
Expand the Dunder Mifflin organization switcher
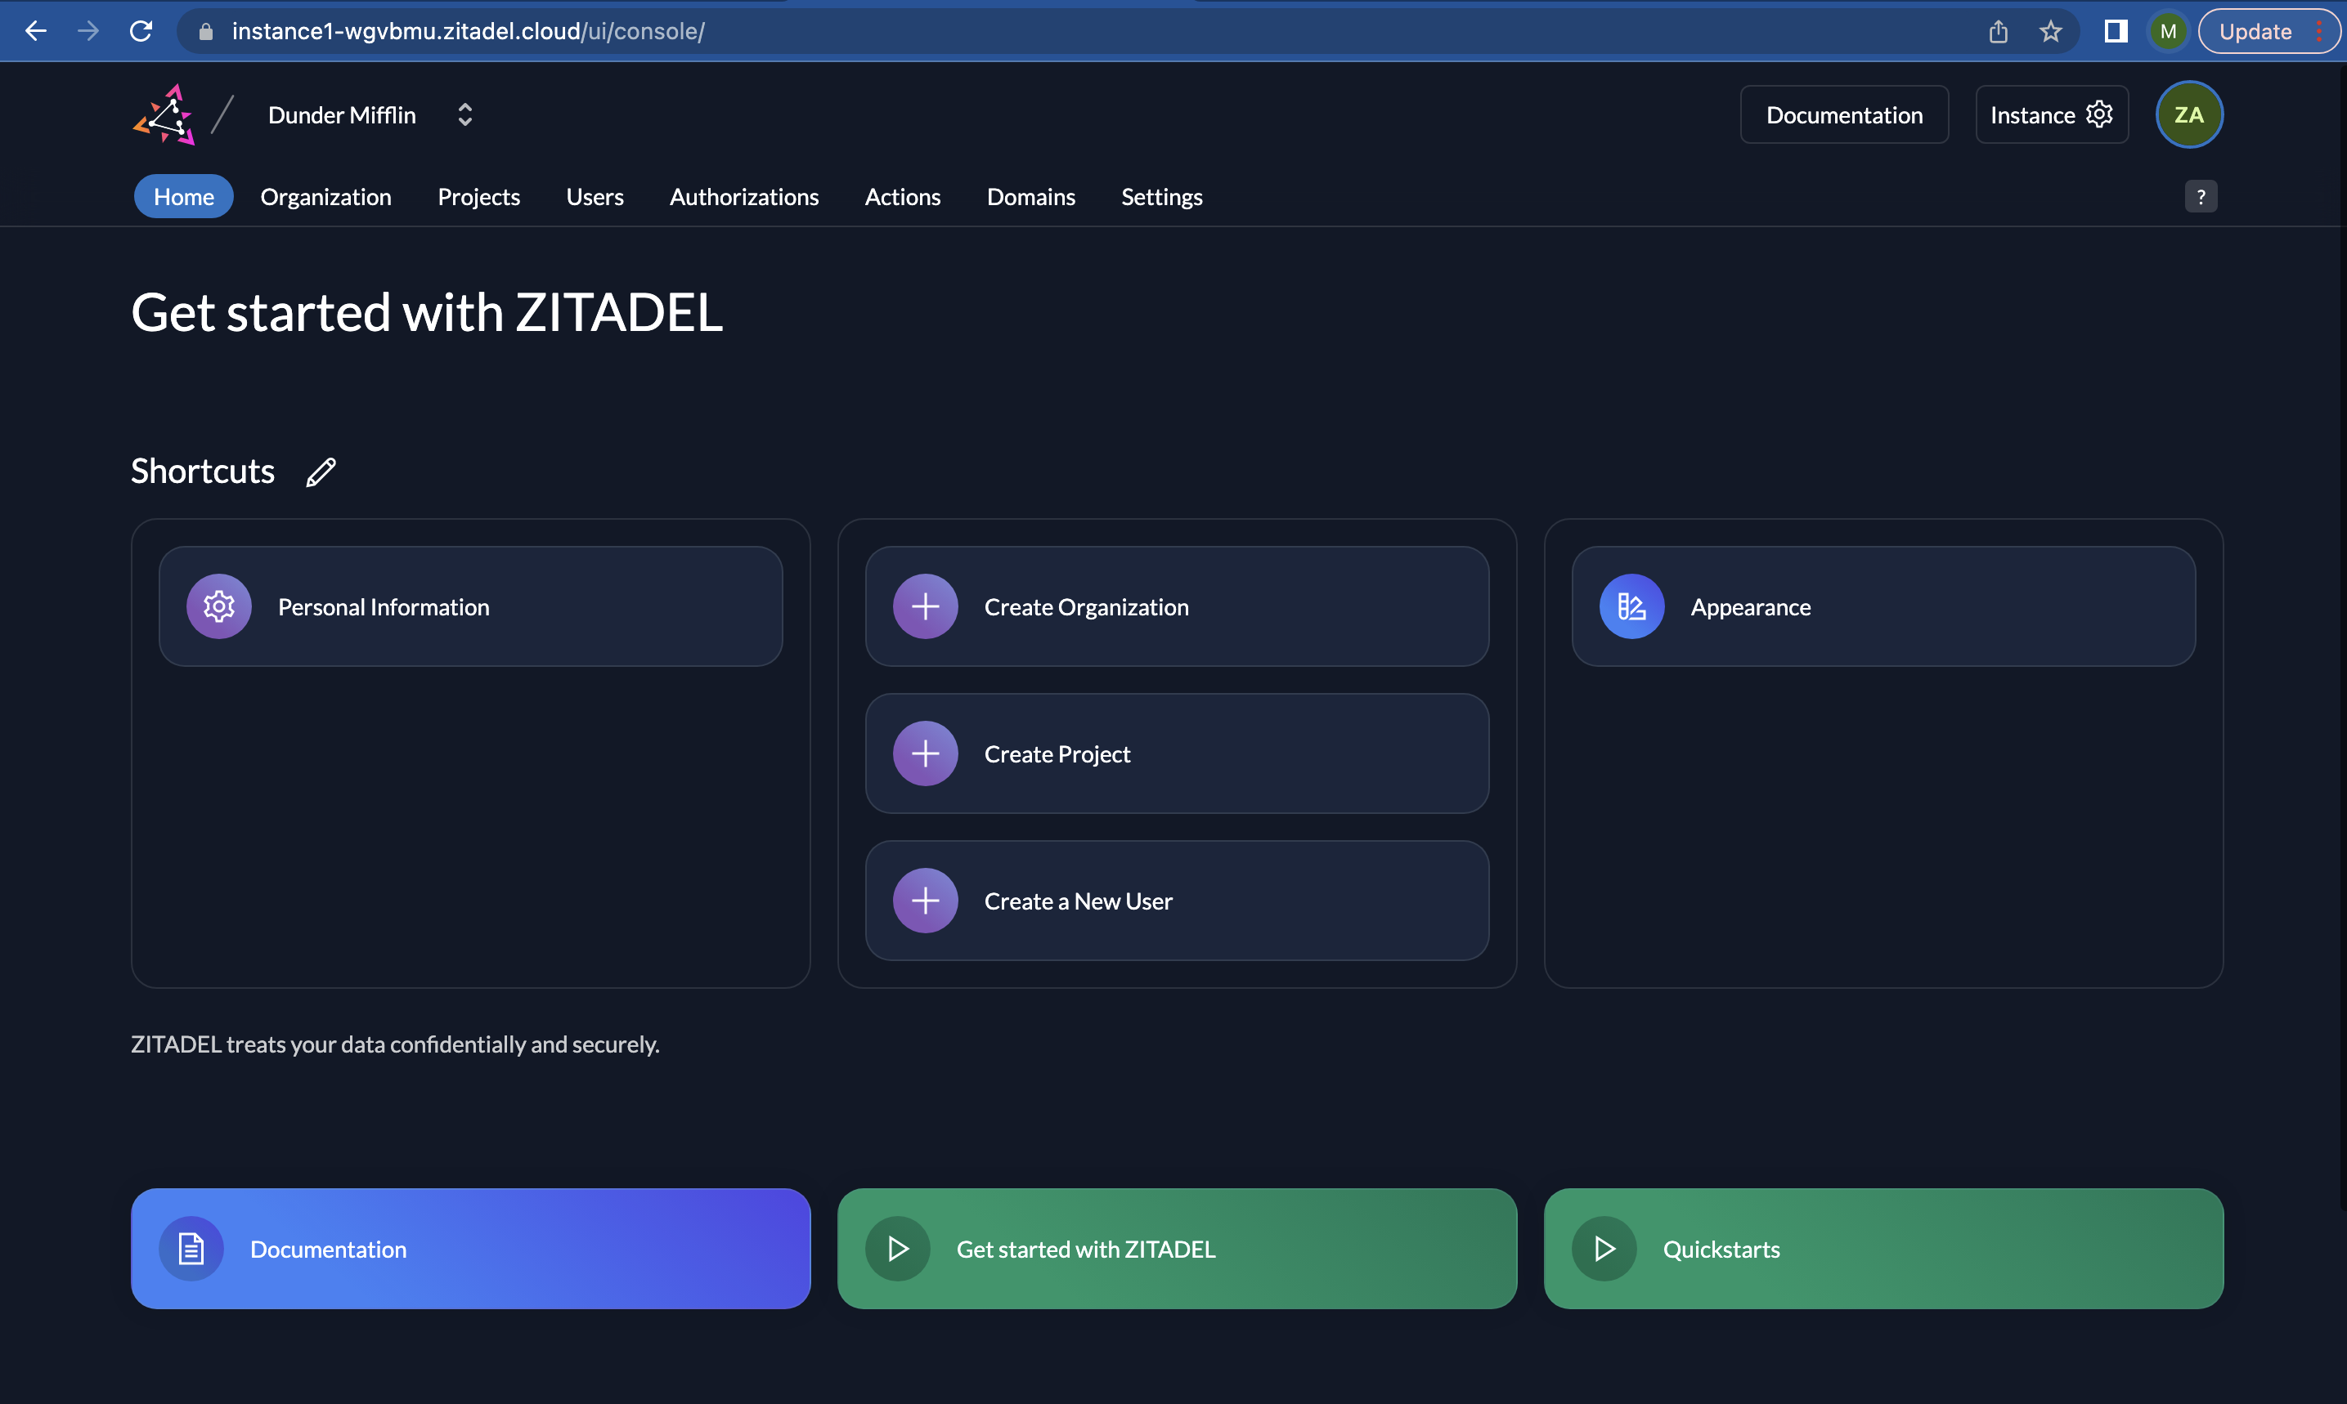point(464,115)
